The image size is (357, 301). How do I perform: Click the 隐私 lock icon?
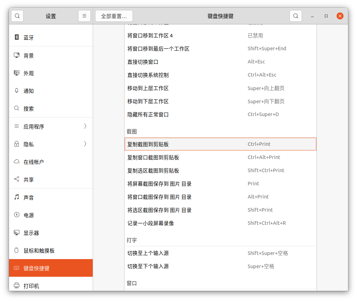click(x=17, y=144)
